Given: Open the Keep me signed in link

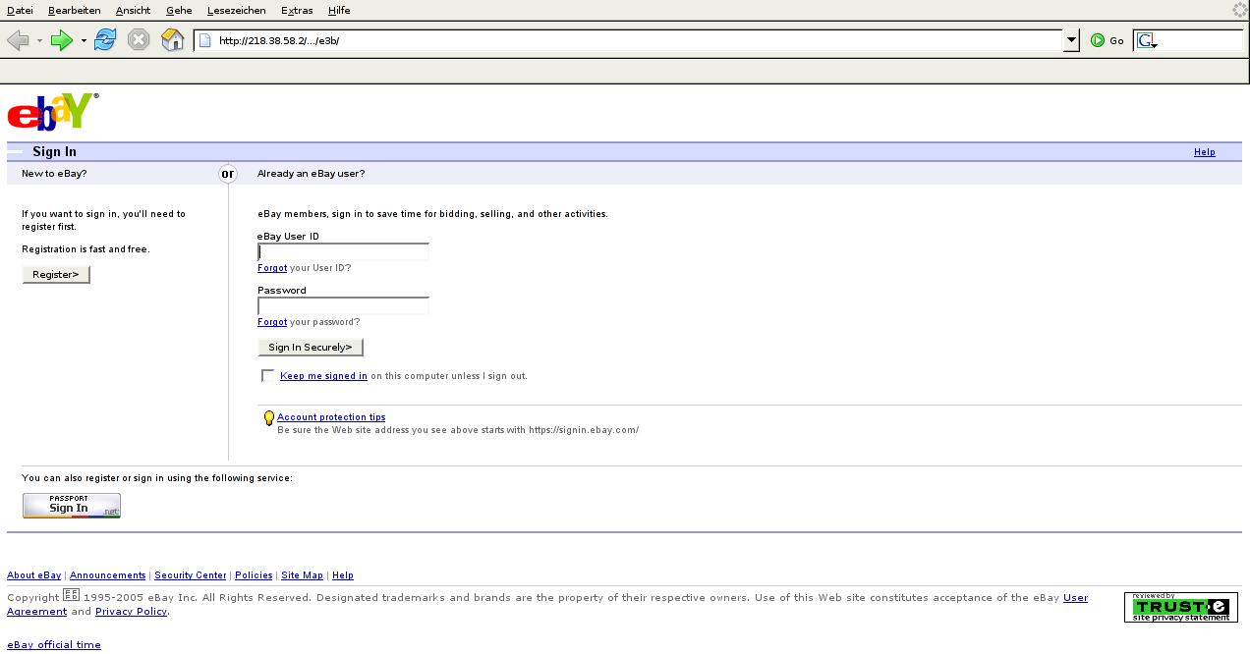Looking at the screenshot, I should coord(323,376).
